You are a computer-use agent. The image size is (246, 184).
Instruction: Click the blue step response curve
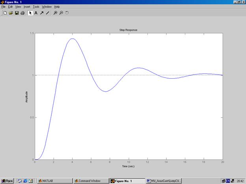click(72, 39)
